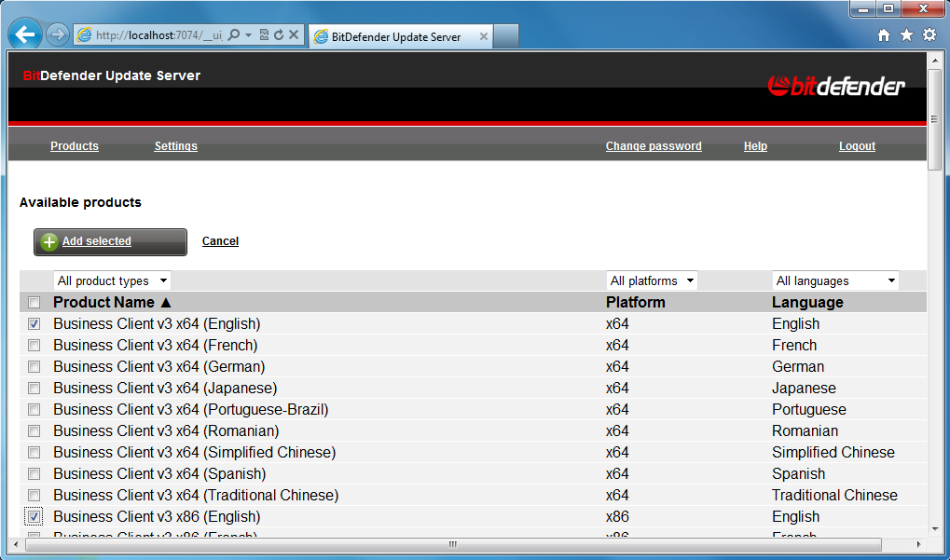950x560 pixels.
Task: Uncheck Business Client v3 x86 (English)
Action: pos(34,517)
